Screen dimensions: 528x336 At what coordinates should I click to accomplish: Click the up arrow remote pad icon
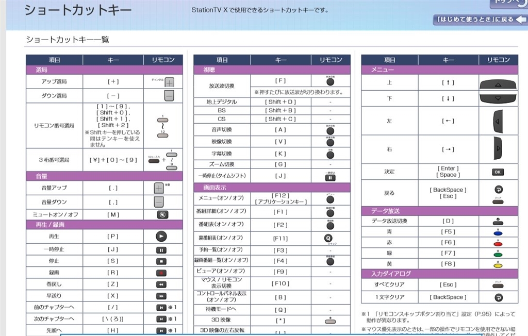pyautogui.click(x=498, y=85)
